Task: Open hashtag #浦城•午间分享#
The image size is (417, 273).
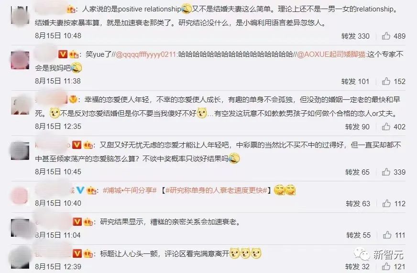Action: pyautogui.click(x=130, y=190)
